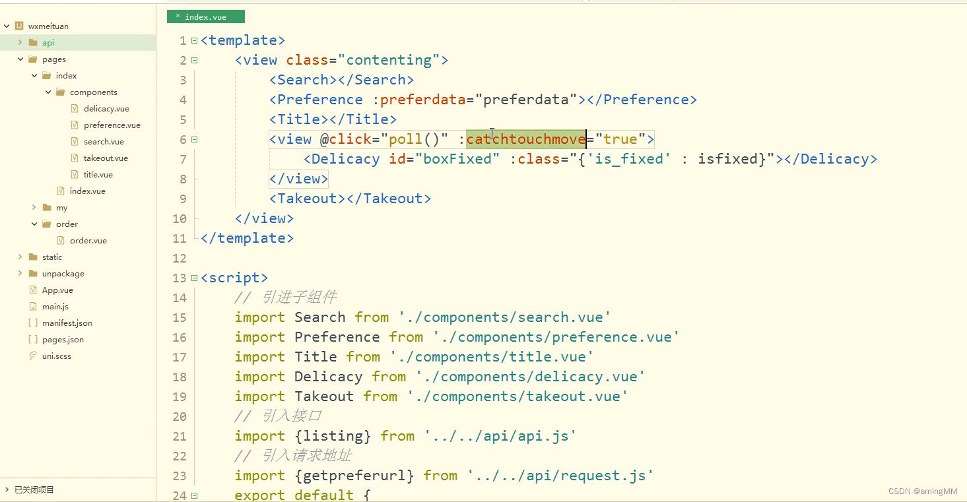Open uni.scss from the file tree
This screenshot has width=967, height=502.
[57, 356]
